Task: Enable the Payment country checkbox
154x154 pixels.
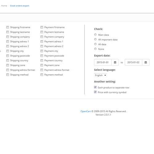Action: 42,60
